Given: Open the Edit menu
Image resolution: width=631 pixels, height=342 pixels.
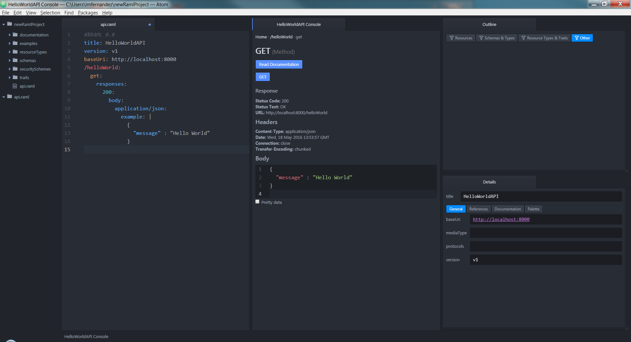Looking at the screenshot, I should click(x=17, y=12).
